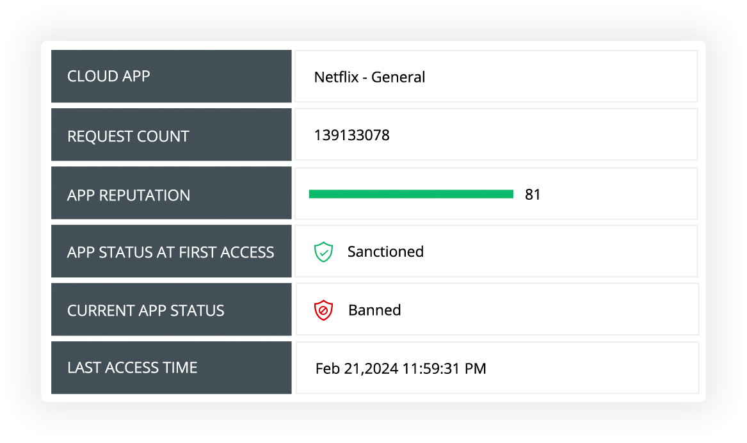The image size is (747, 443).
Task: Select the APP REPUTATION header cell
Action: tap(172, 195)
